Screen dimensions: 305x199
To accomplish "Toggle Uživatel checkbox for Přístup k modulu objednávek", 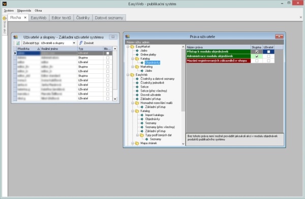I will (268, 52).
